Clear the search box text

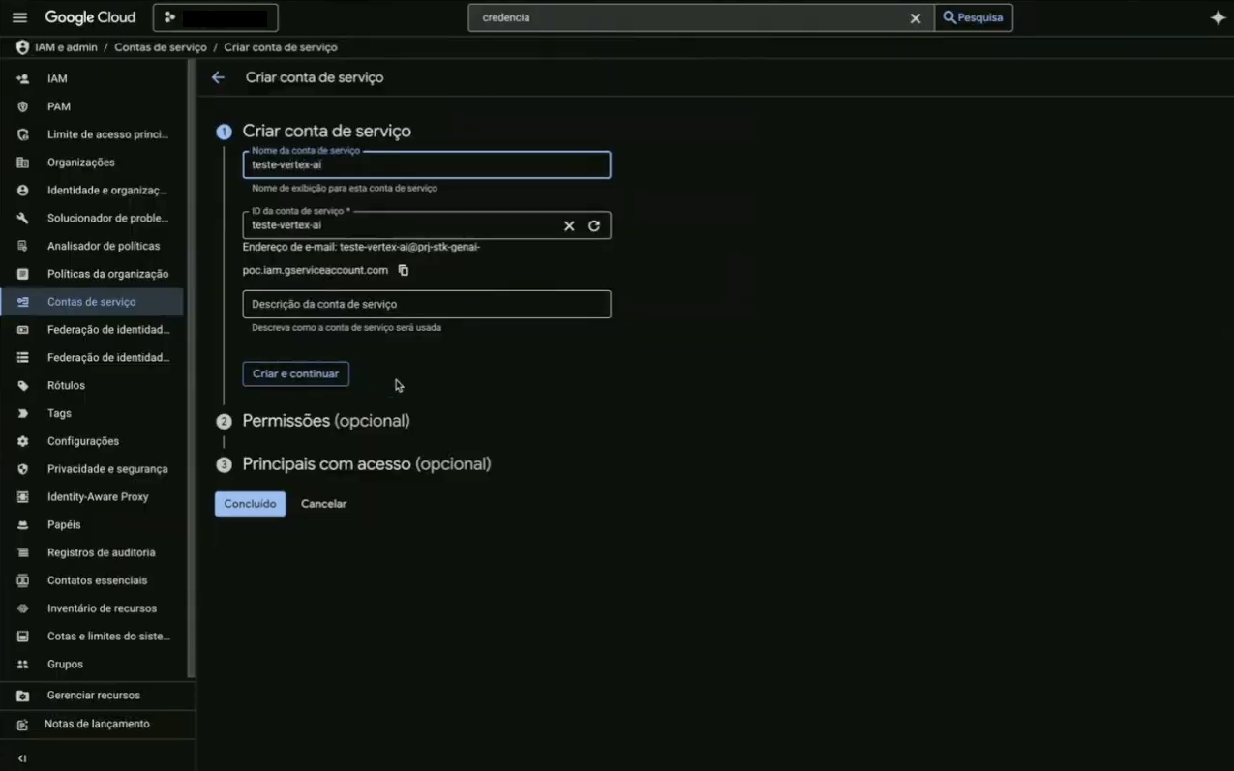coord(915,18)
